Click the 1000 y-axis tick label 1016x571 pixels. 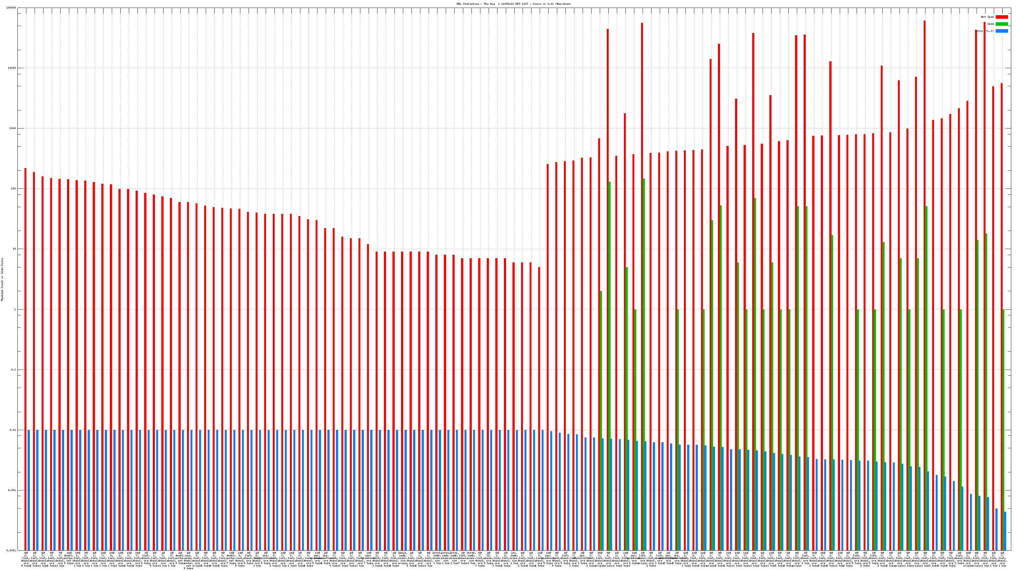(13, 128)
